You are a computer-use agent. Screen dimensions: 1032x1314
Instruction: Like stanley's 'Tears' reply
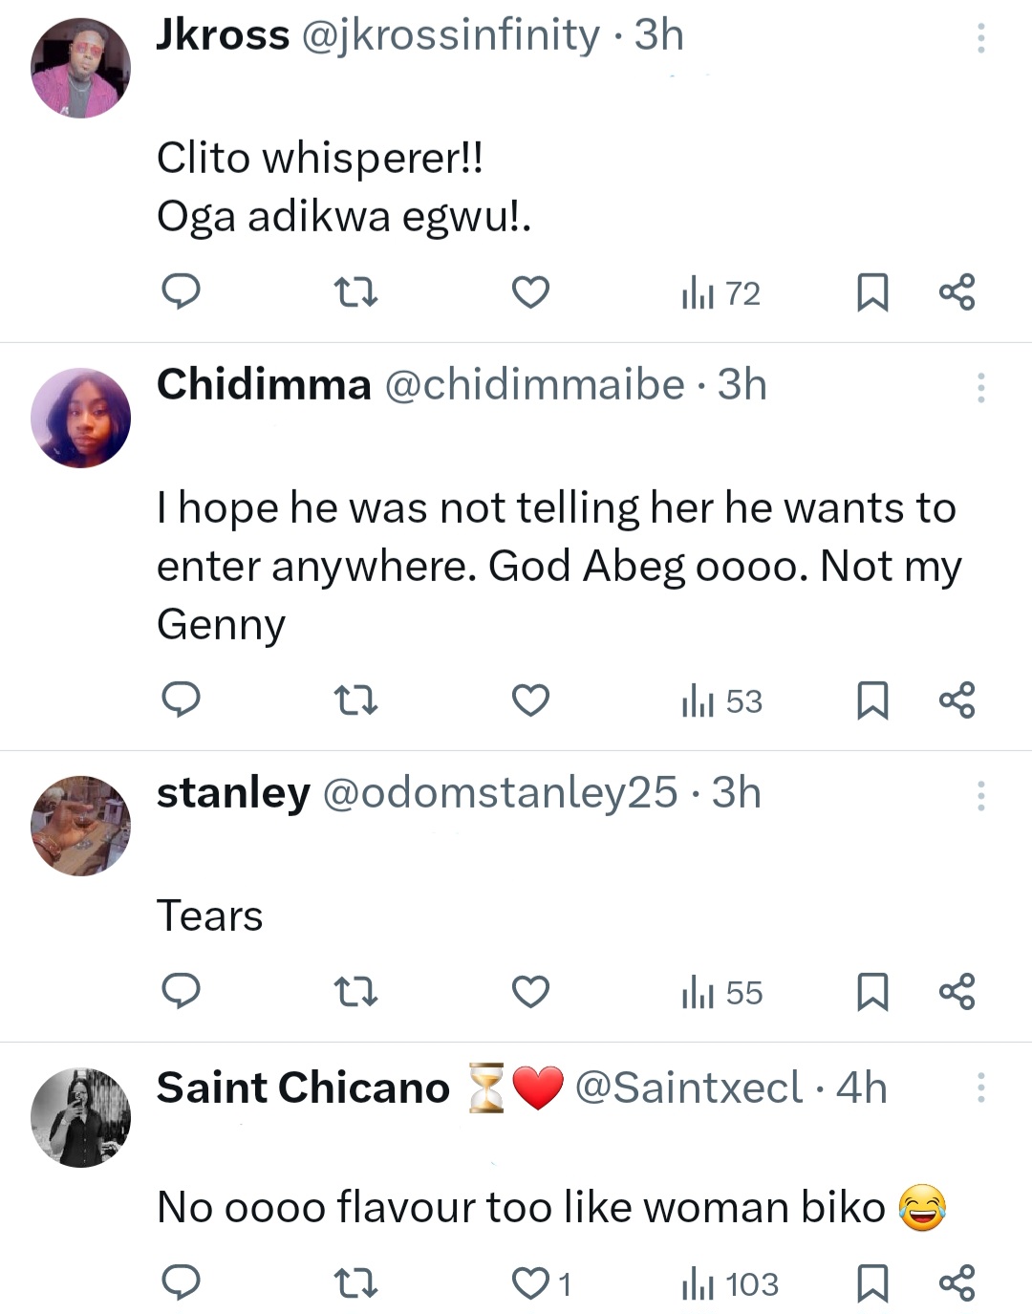click(x=530, y=993)
